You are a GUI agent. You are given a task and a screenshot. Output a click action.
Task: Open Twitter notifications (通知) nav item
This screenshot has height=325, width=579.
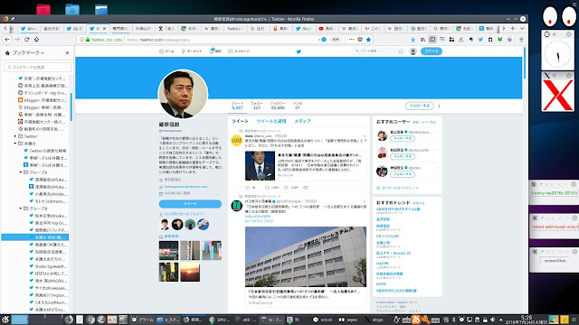click(215, 51)
